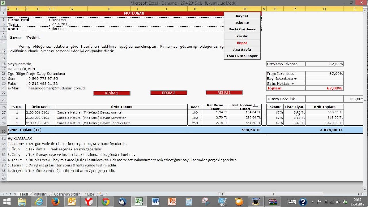The image size is (368, 207).
Task: Click the empty Satış Noktası value cell
Action: pos(325,83)
